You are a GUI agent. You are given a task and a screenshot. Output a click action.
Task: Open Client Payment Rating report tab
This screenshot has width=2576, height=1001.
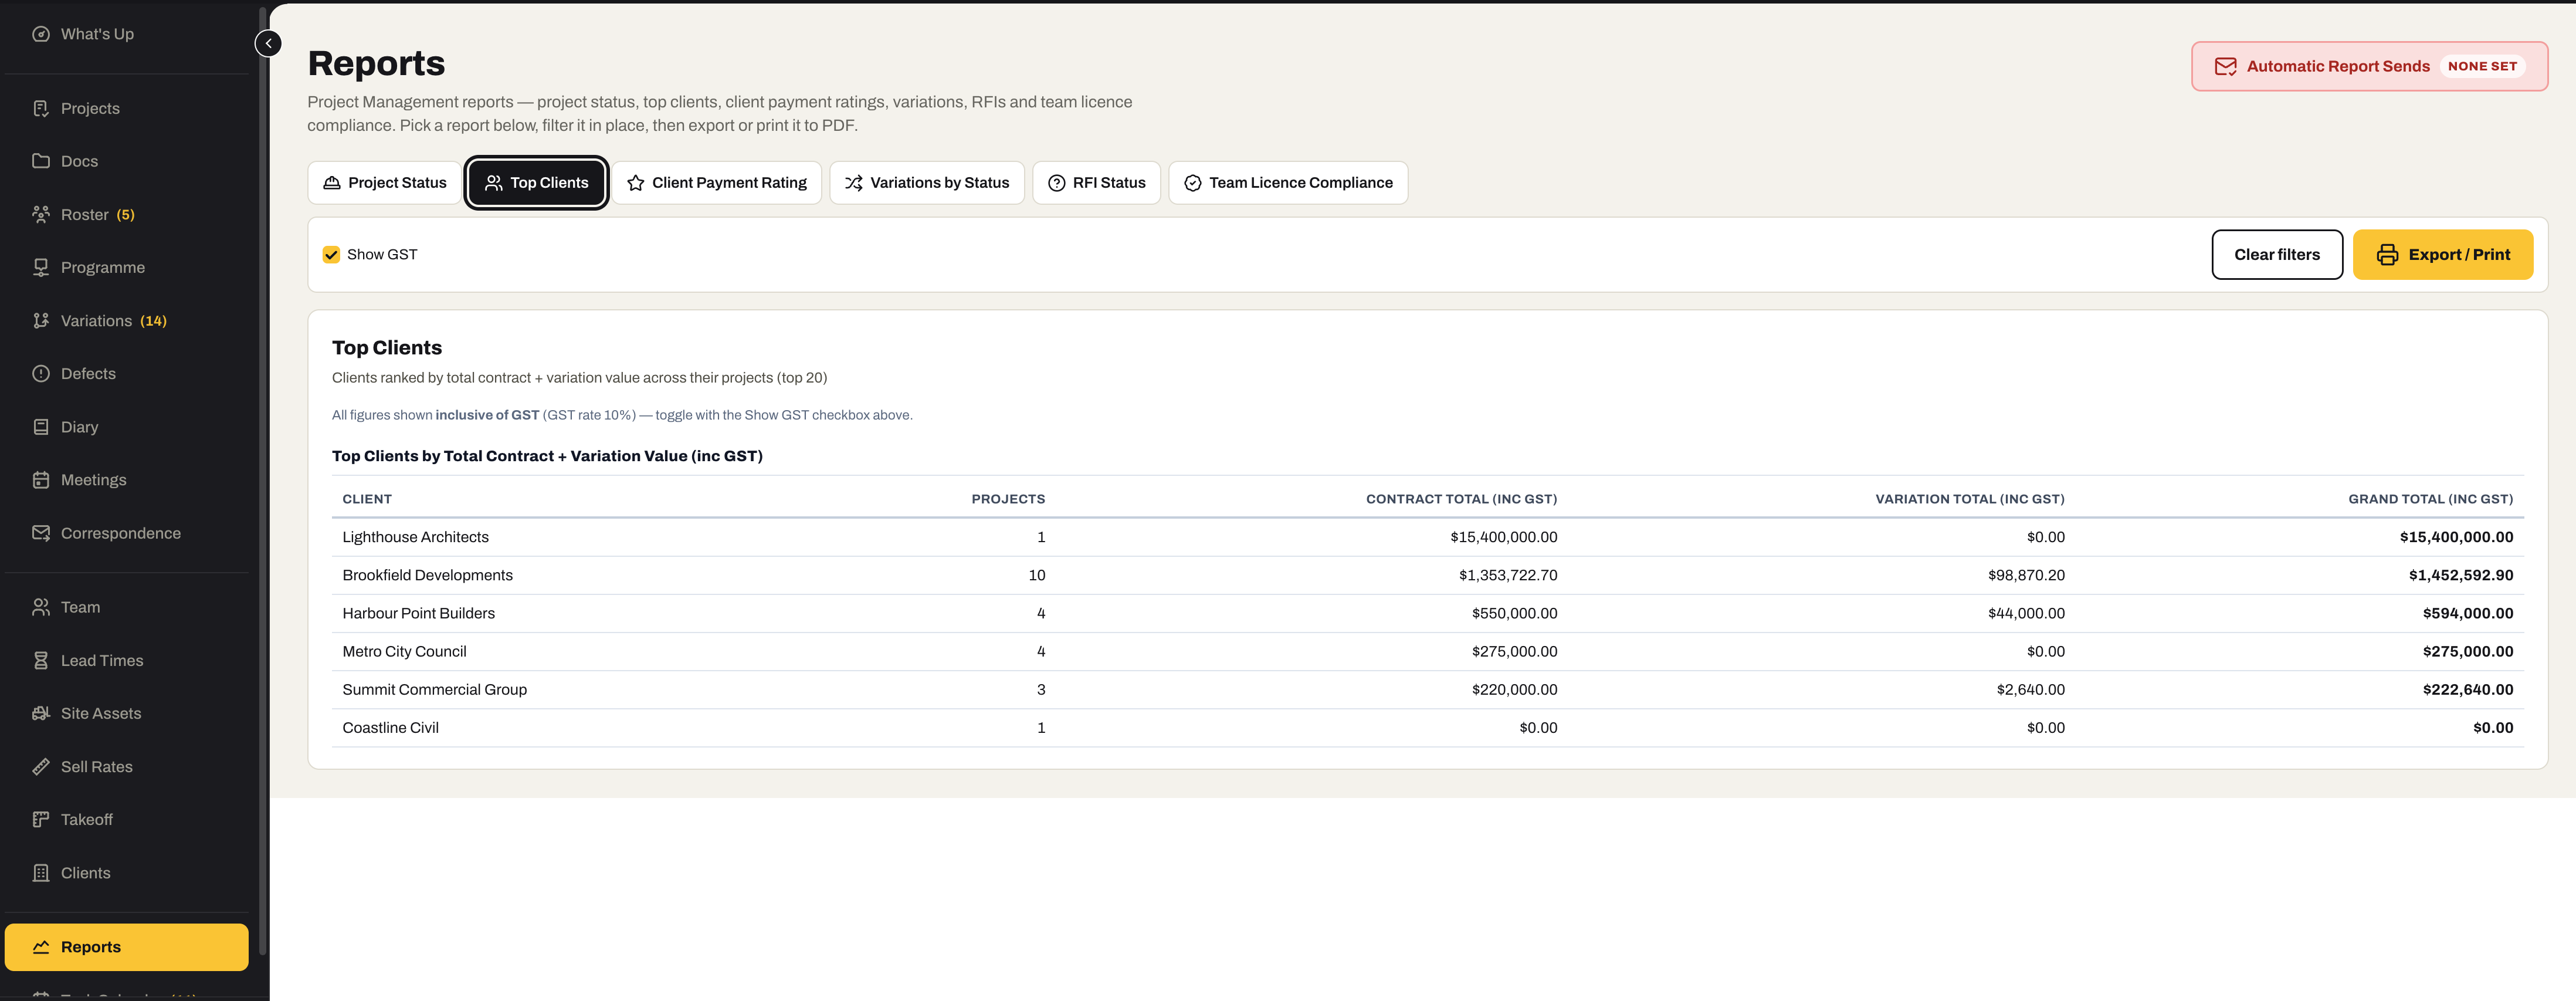click(717, 183)
